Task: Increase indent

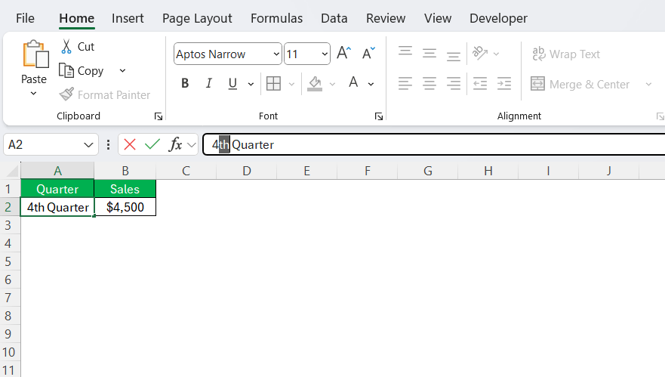Action: click(x=504, y=83)
